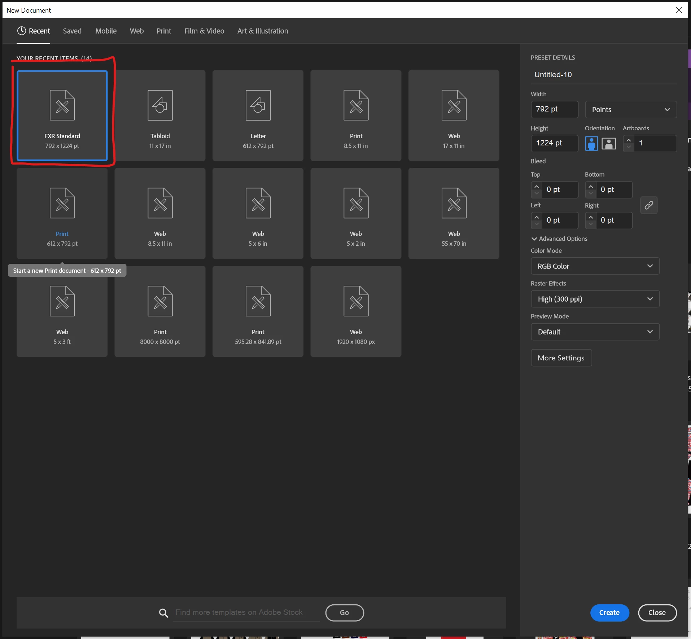Go to the Print tab
The height and width of the screenshot is (639, 691).
click(164, 31)
